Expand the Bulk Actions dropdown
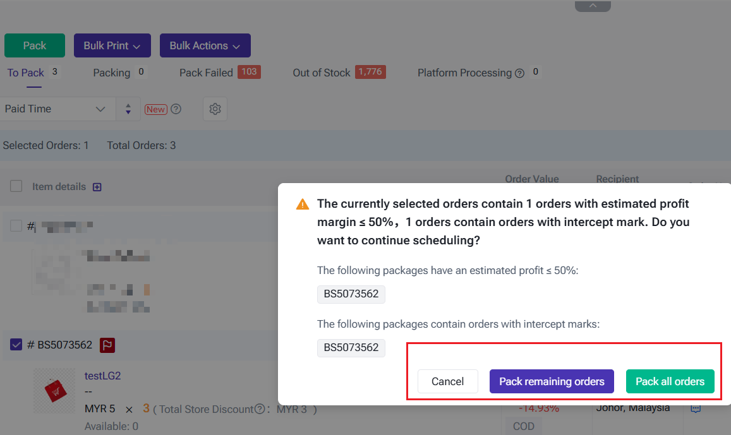The image size is (731, 435). coord(205,45)
